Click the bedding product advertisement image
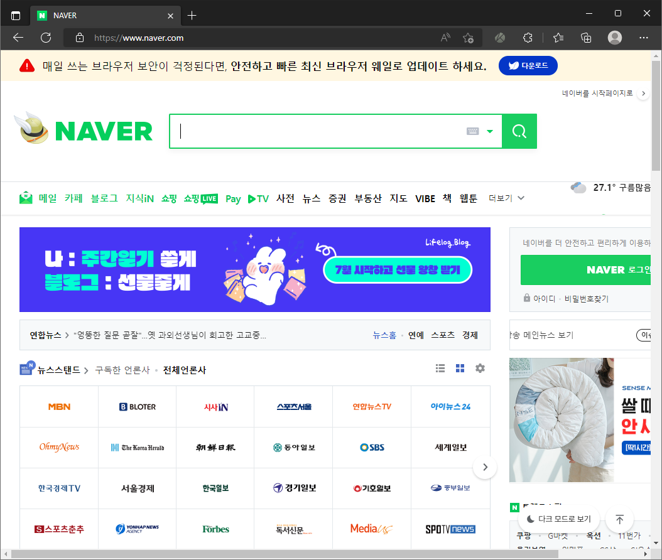662x560 pixels. point(562,420)
